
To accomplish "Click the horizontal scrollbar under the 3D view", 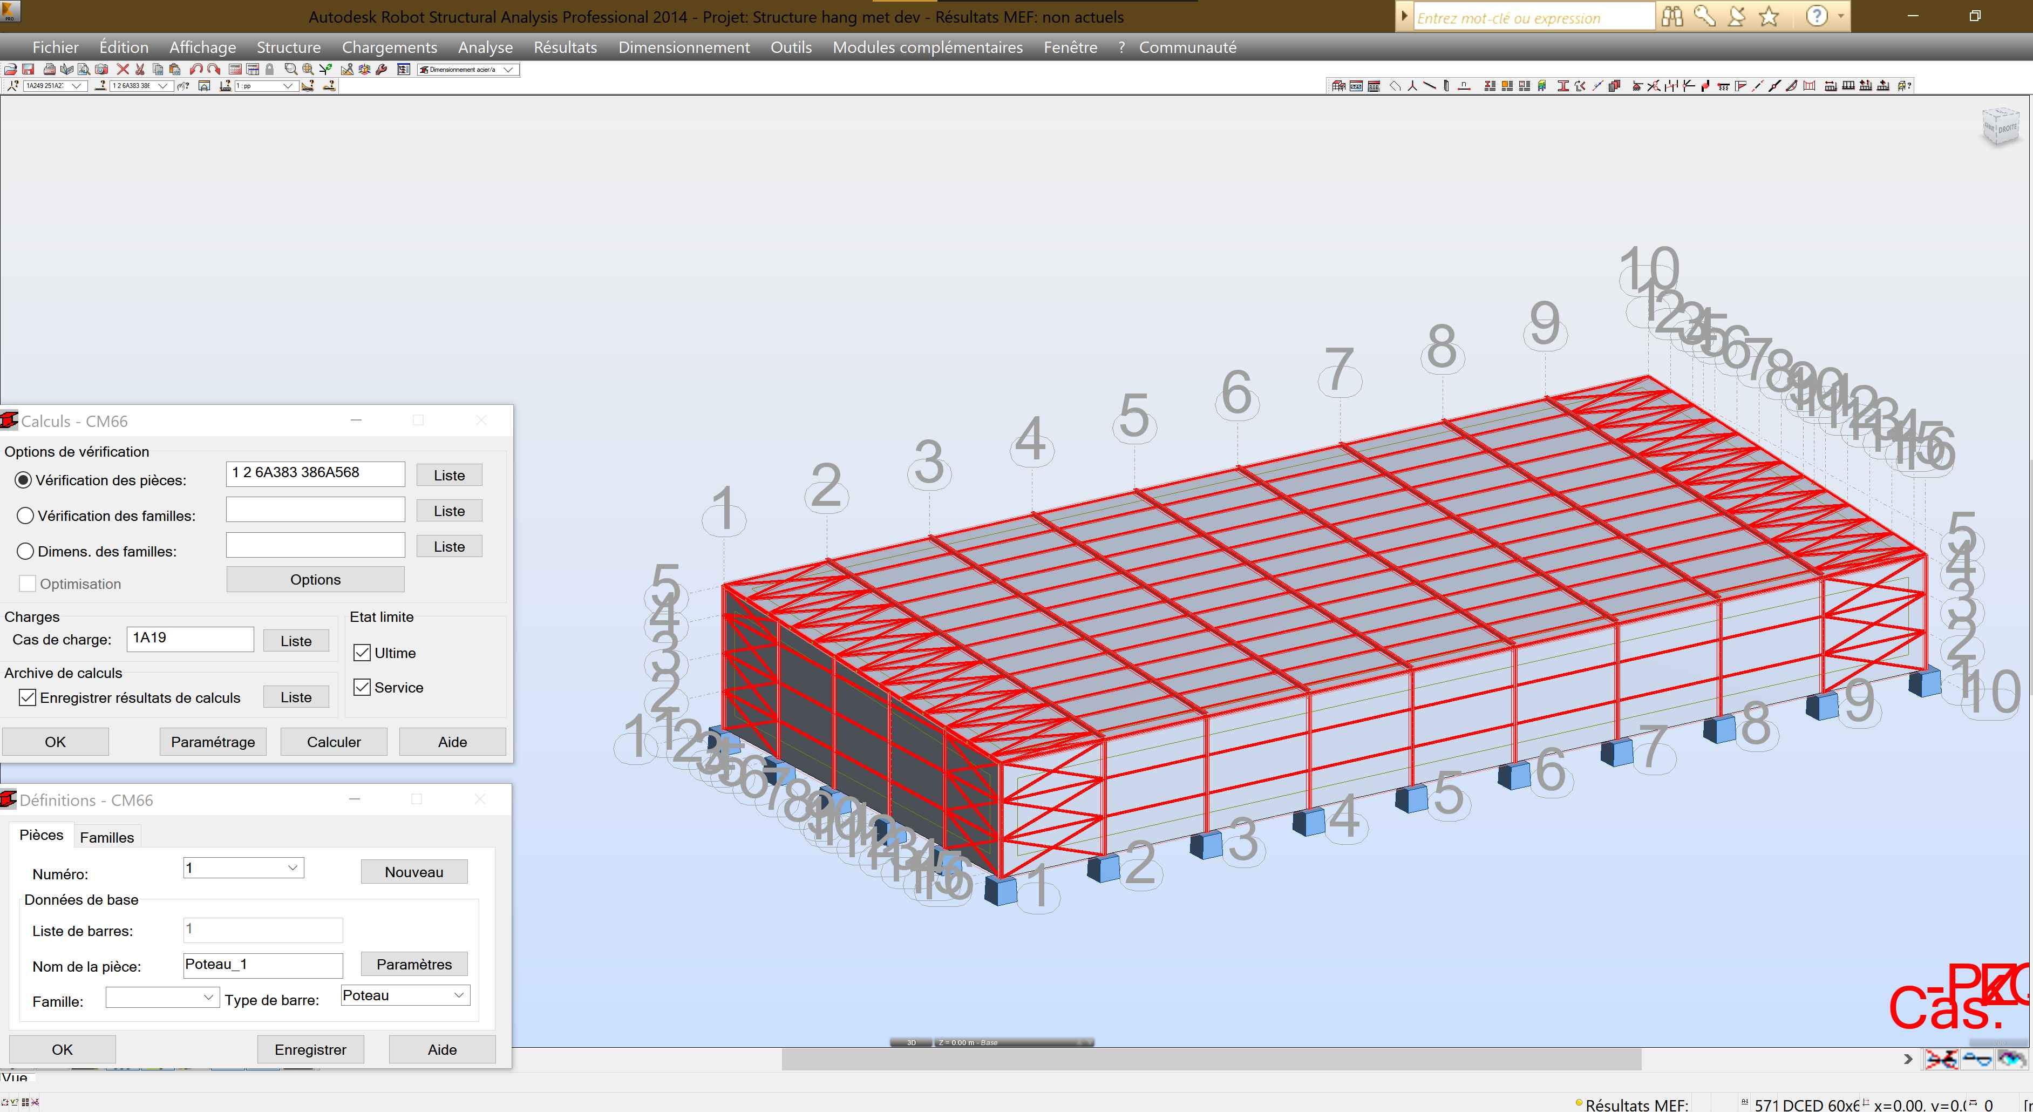I will click(1212, 1059).
